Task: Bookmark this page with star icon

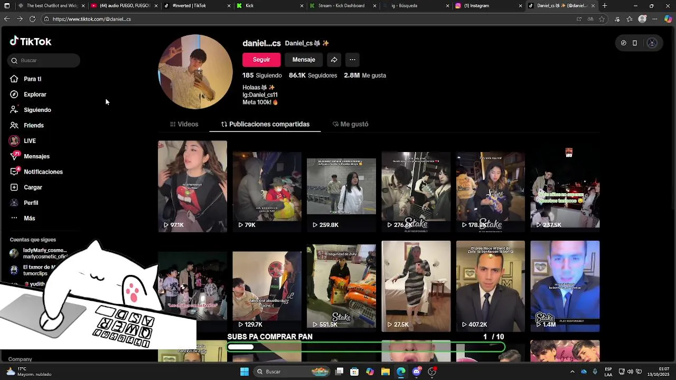Action: click(602, 19)
